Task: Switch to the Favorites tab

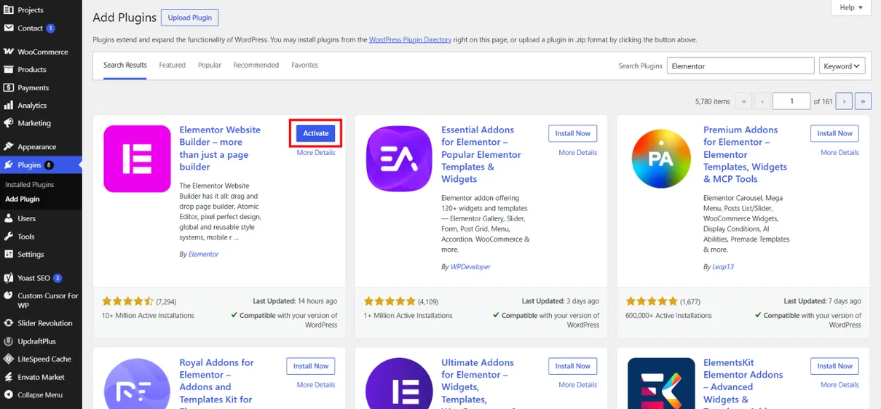Action: pyautogui.click(x=305, y=65)
